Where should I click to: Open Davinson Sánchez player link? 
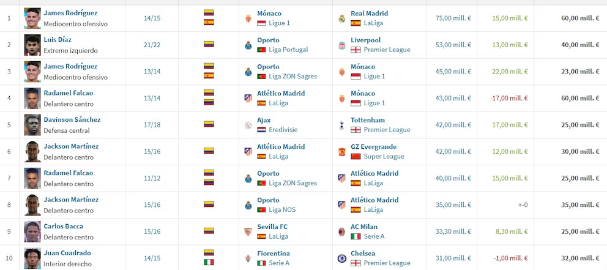coord(72,120)
